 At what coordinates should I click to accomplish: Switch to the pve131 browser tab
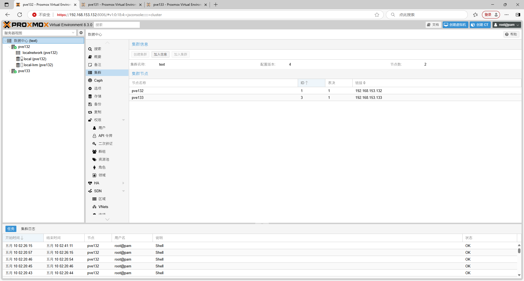click(112, 5)
